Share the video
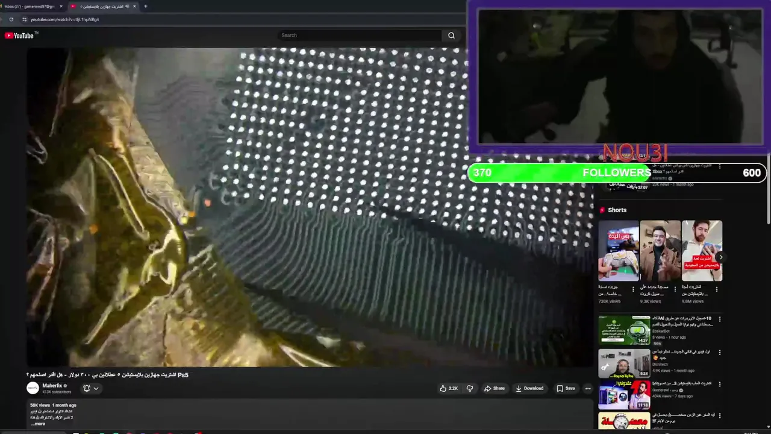Viewport: 771px width, 434px height. (495, 388)
